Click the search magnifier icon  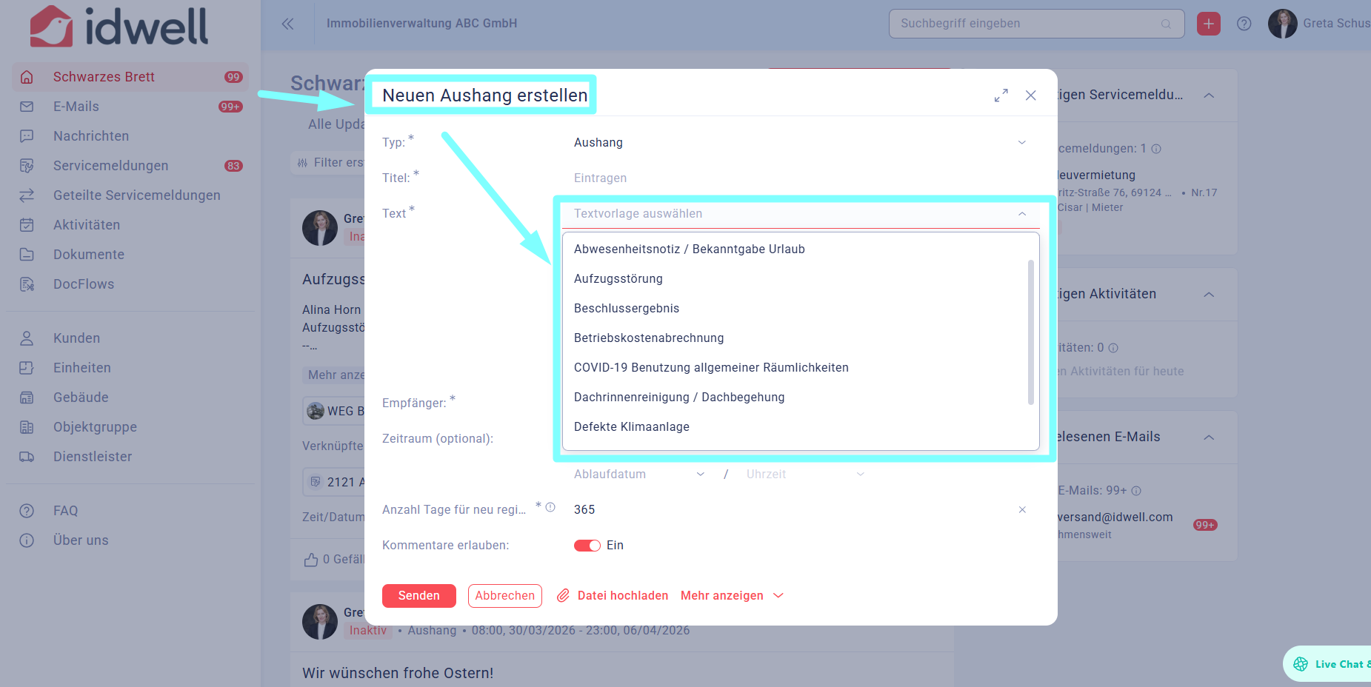pyautogui.click(x=1166, y=24)
